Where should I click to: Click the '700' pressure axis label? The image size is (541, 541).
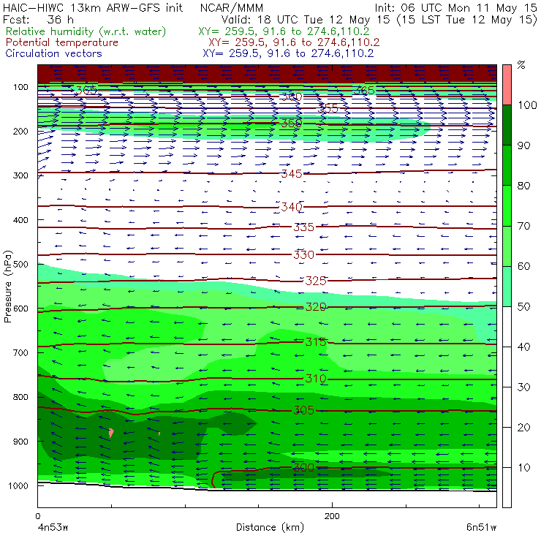click(20, 352)
